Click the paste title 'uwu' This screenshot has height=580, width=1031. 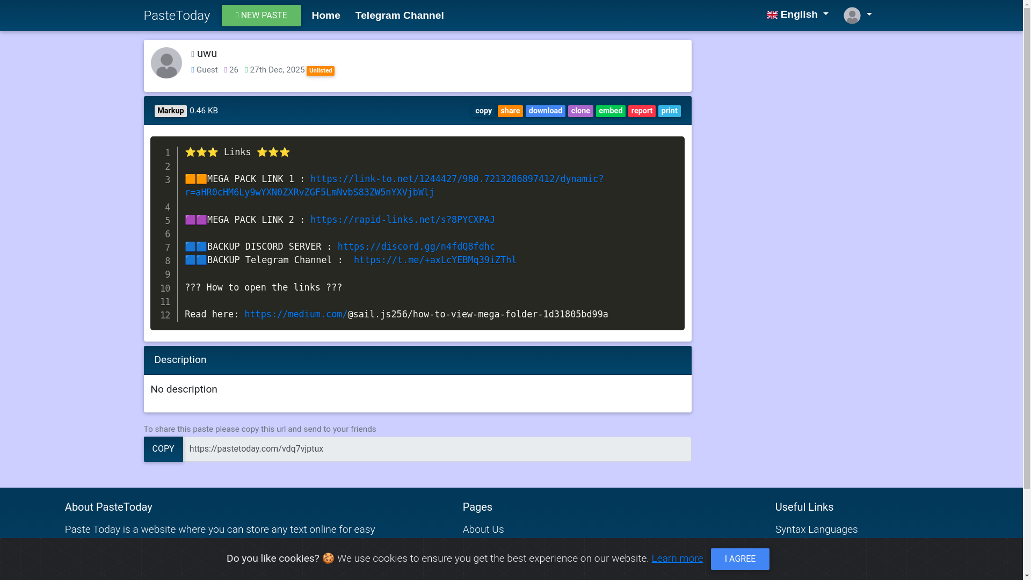click(x=207, y=53)
